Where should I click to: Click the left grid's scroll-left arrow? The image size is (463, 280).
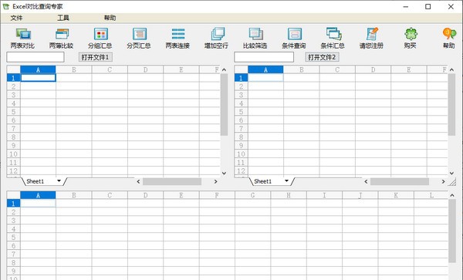click(138, 182)
